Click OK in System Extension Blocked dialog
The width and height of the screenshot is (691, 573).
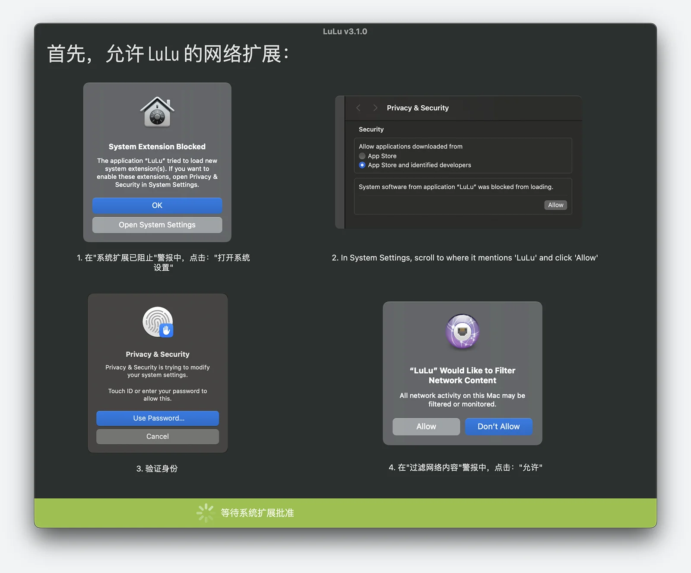coord(157,206)
